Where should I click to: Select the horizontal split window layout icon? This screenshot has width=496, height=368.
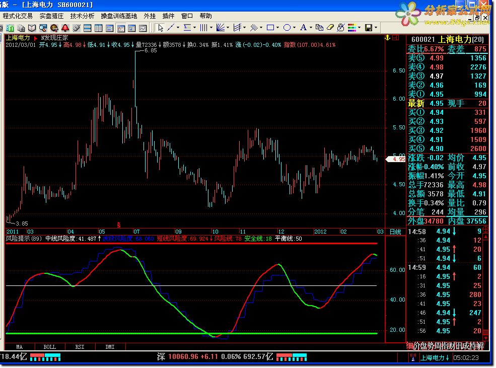[x=87, y=28]
